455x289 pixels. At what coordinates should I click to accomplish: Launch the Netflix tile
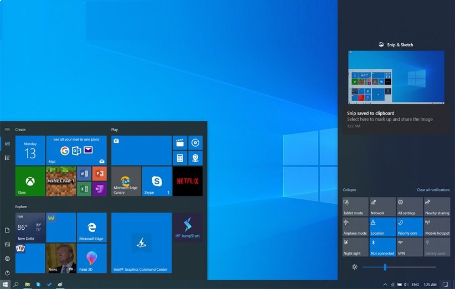click(x=188, y=181)
